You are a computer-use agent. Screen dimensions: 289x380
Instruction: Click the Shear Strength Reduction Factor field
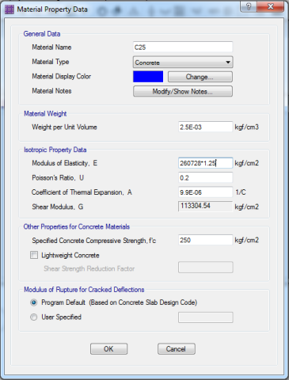[206, 268]
